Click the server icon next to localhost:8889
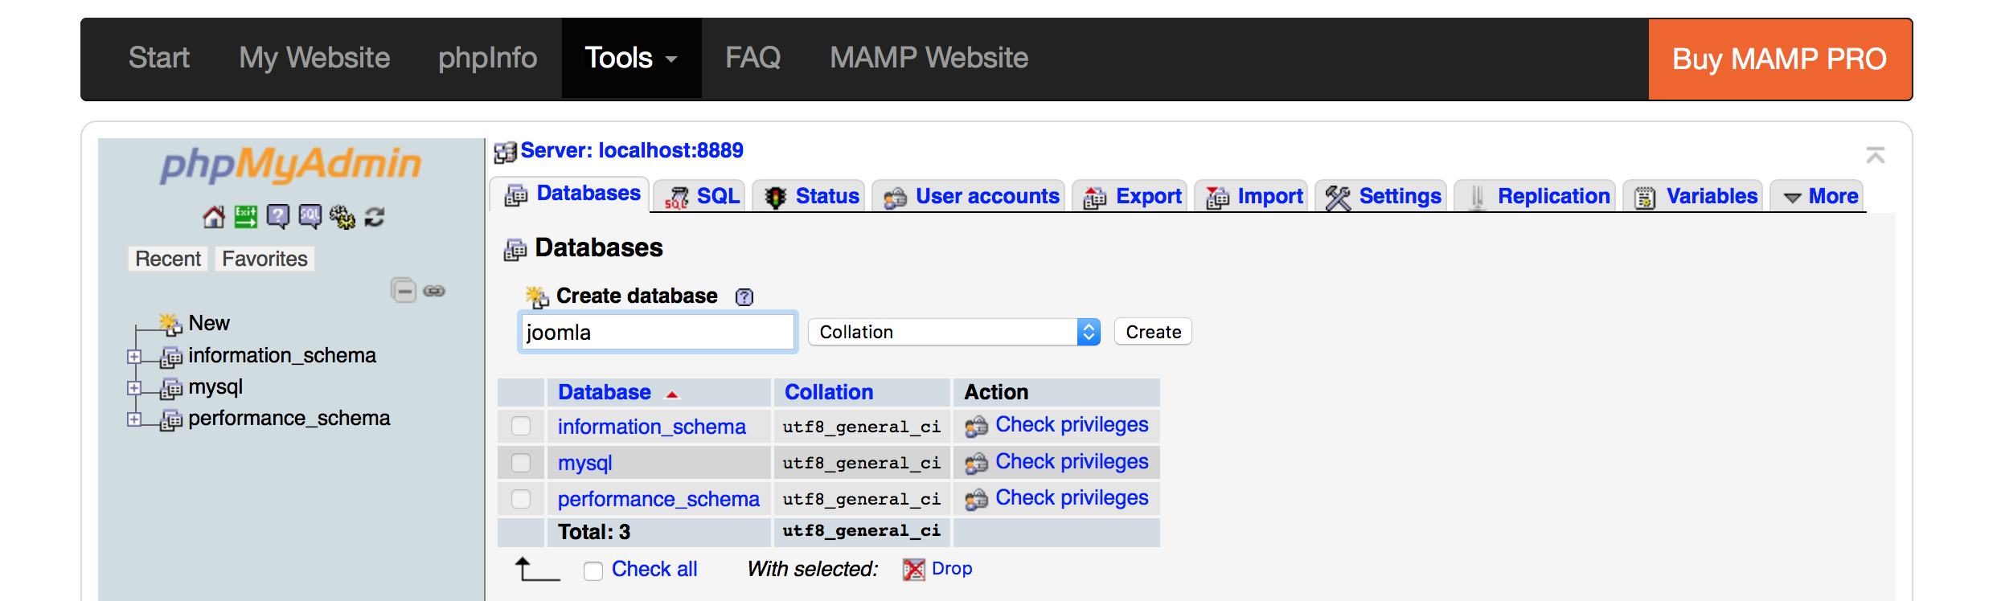 pyautogui.click(x=505, y=152)
